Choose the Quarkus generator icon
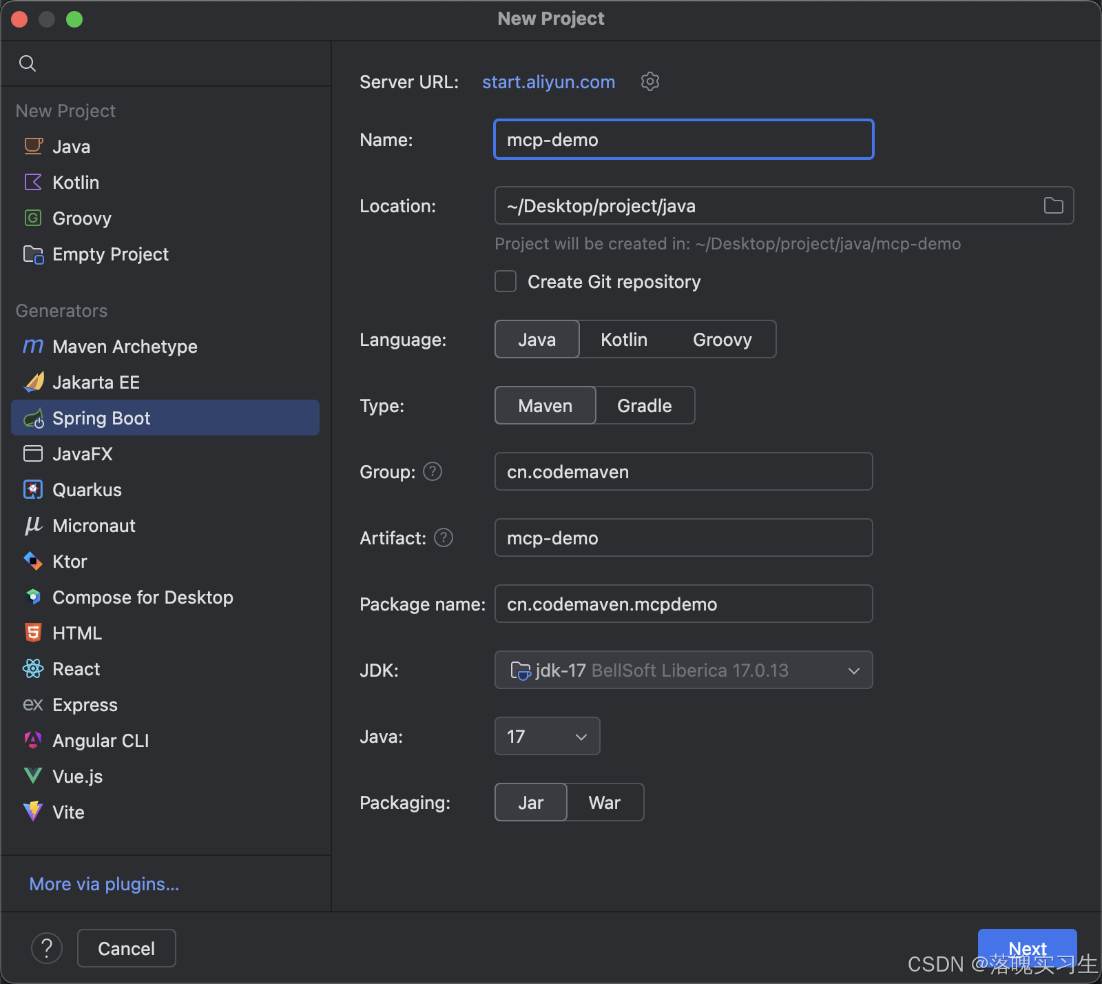Image resolution: width=1102 pixels, height=984 pixels. [33, 489]
